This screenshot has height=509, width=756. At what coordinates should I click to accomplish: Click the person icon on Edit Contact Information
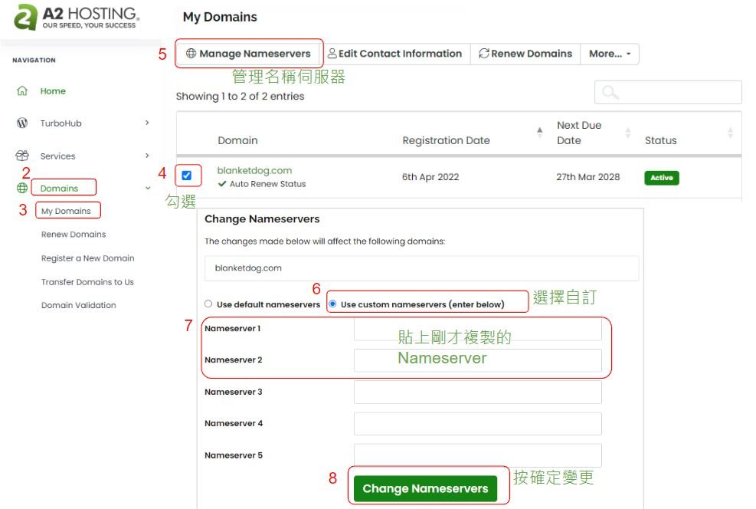pyautogui.click(x=332, y=53)
